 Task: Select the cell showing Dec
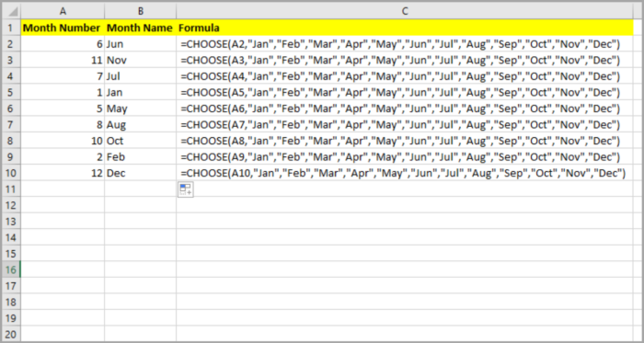[141, 173]
